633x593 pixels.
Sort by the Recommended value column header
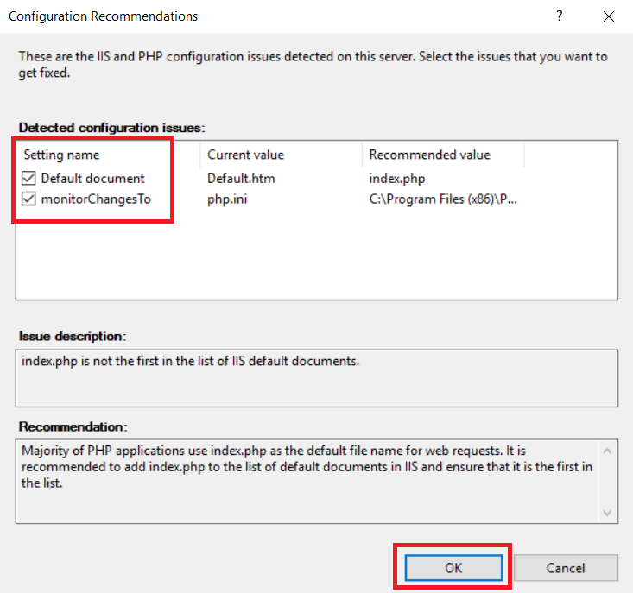(x=443, y=155)
